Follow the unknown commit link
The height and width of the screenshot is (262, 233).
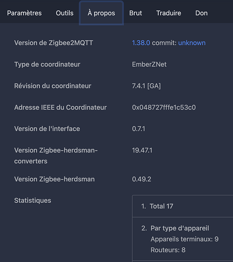[x=192, y=43]
